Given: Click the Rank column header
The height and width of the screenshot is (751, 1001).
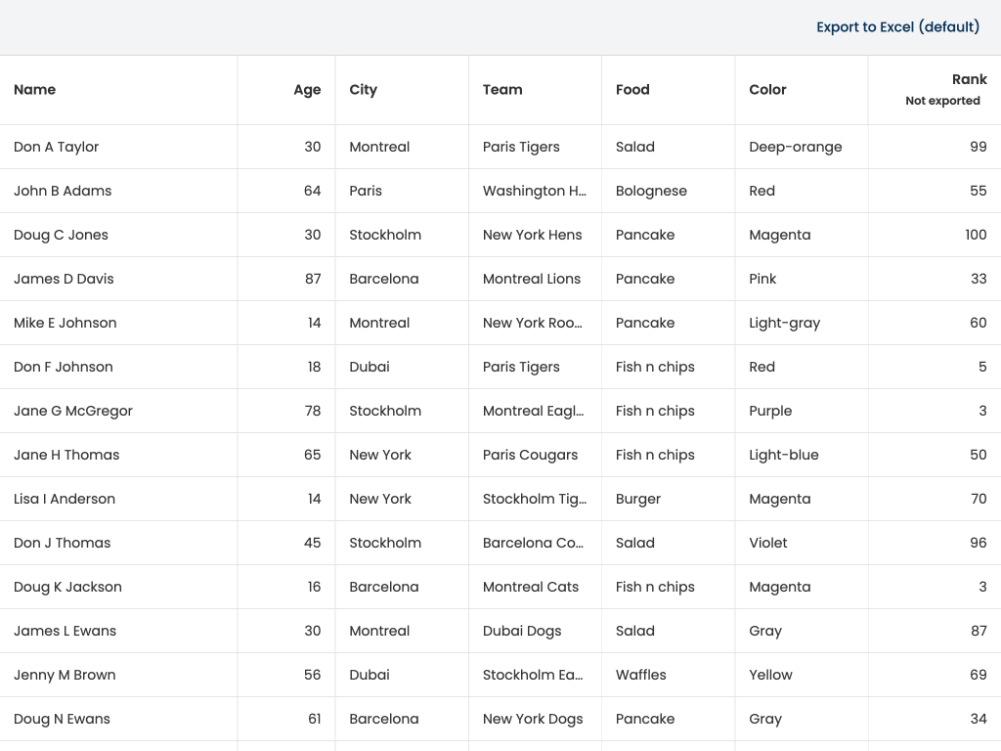Looking at the screenshot, I should [969, 80].
